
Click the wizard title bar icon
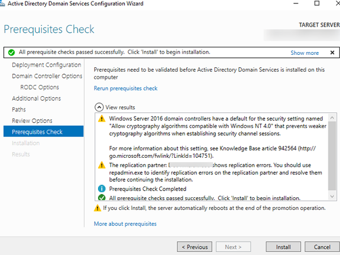pyautogui.click(x=2, y=4)
